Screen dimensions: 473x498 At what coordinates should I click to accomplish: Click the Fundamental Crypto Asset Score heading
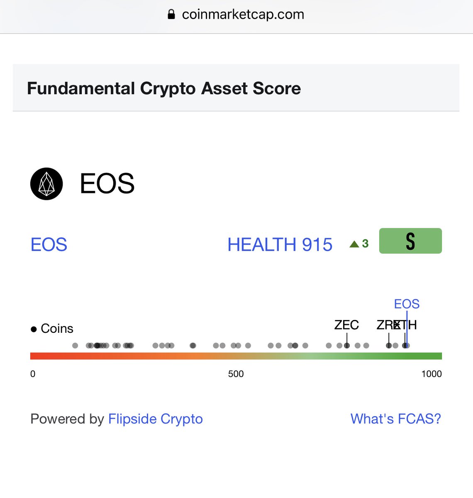[x=164, y=88]
